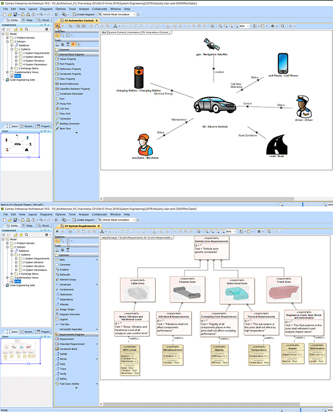Select the Satisfy relationship tool
Image resolution: width=333 pixels, height=412 pixels.
pyautogui.click(x=63, y=354)
